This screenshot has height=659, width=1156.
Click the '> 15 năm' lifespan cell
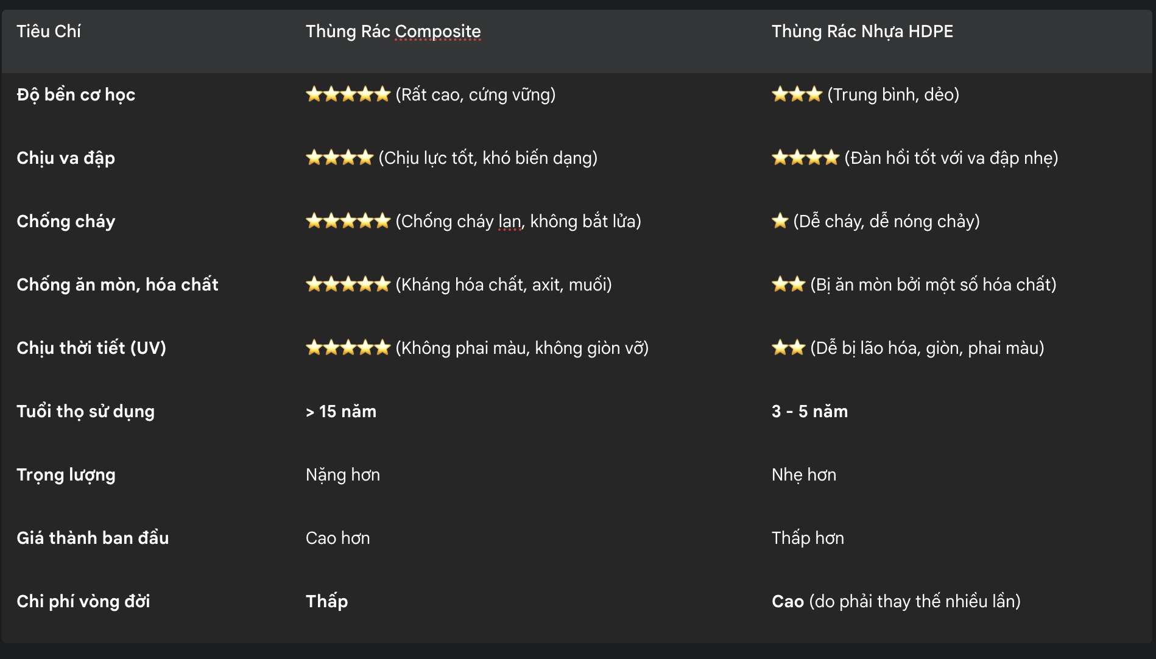(x=341, y=411)
